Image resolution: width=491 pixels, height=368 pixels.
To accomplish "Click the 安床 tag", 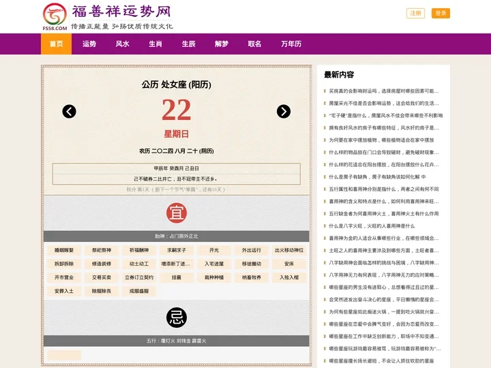I will 289,264.
